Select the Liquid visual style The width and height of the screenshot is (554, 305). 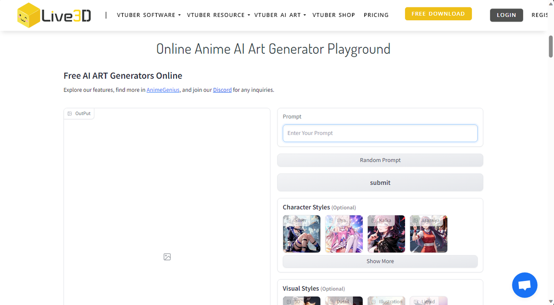pyautogui.click(x=429, y=301)
